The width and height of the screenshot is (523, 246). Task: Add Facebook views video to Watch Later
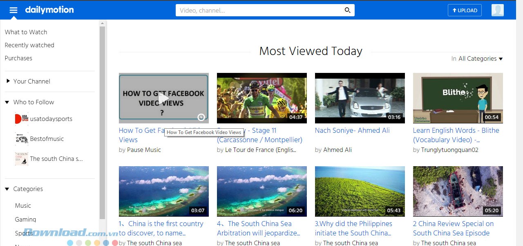click(x=201, y=117)
